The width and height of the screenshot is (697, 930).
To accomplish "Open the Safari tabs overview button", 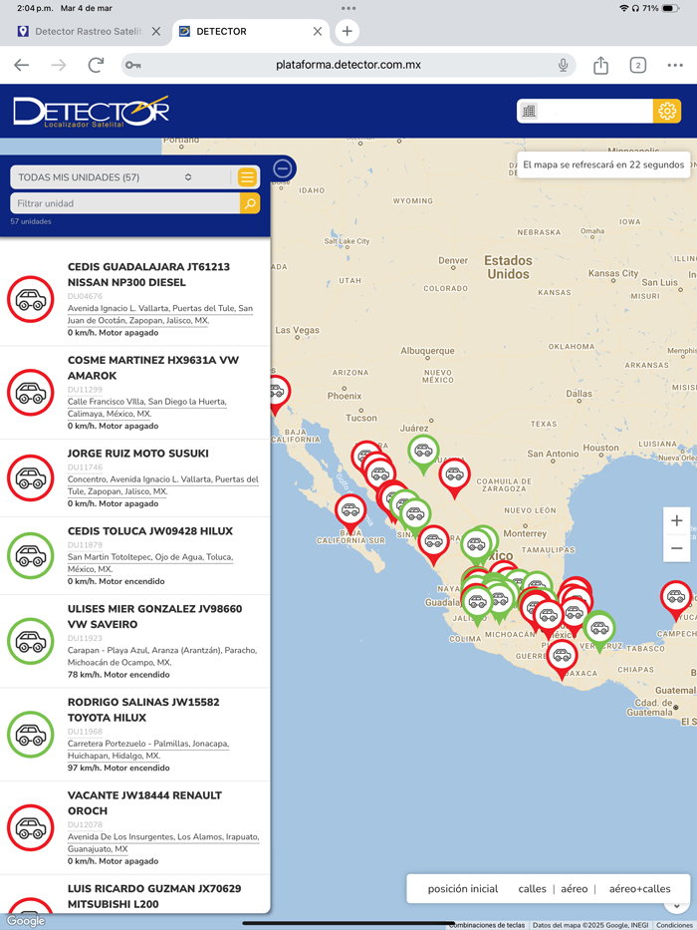I will point(638,66).
